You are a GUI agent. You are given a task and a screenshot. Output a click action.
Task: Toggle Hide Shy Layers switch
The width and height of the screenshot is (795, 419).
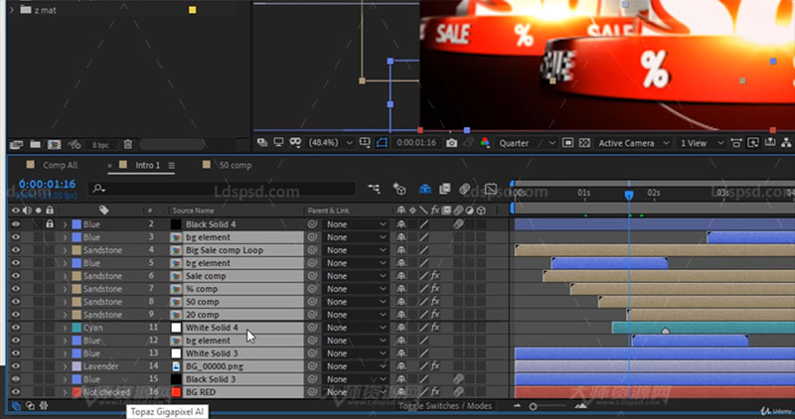(425, 189)
